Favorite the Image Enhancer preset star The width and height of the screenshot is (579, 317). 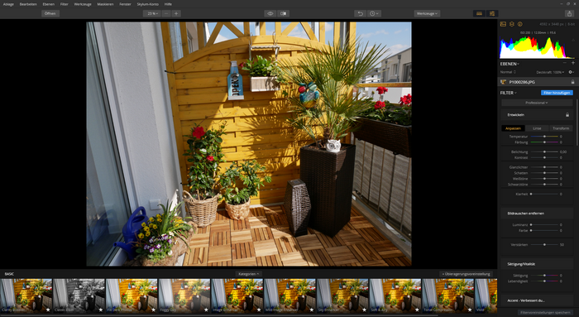click(259, 310)
